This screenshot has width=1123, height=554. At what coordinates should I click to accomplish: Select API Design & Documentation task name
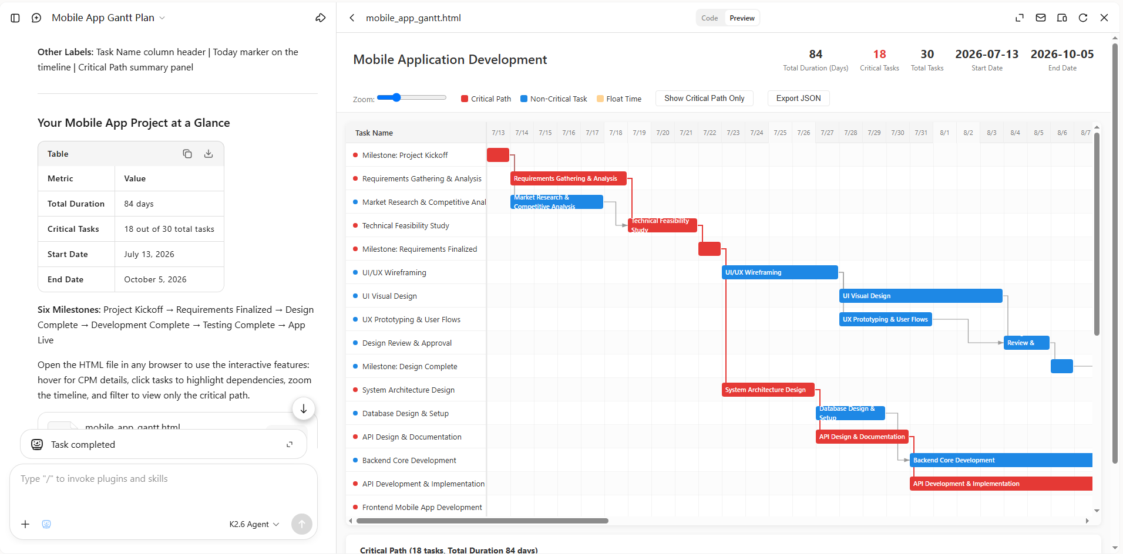tap(412, 437)
